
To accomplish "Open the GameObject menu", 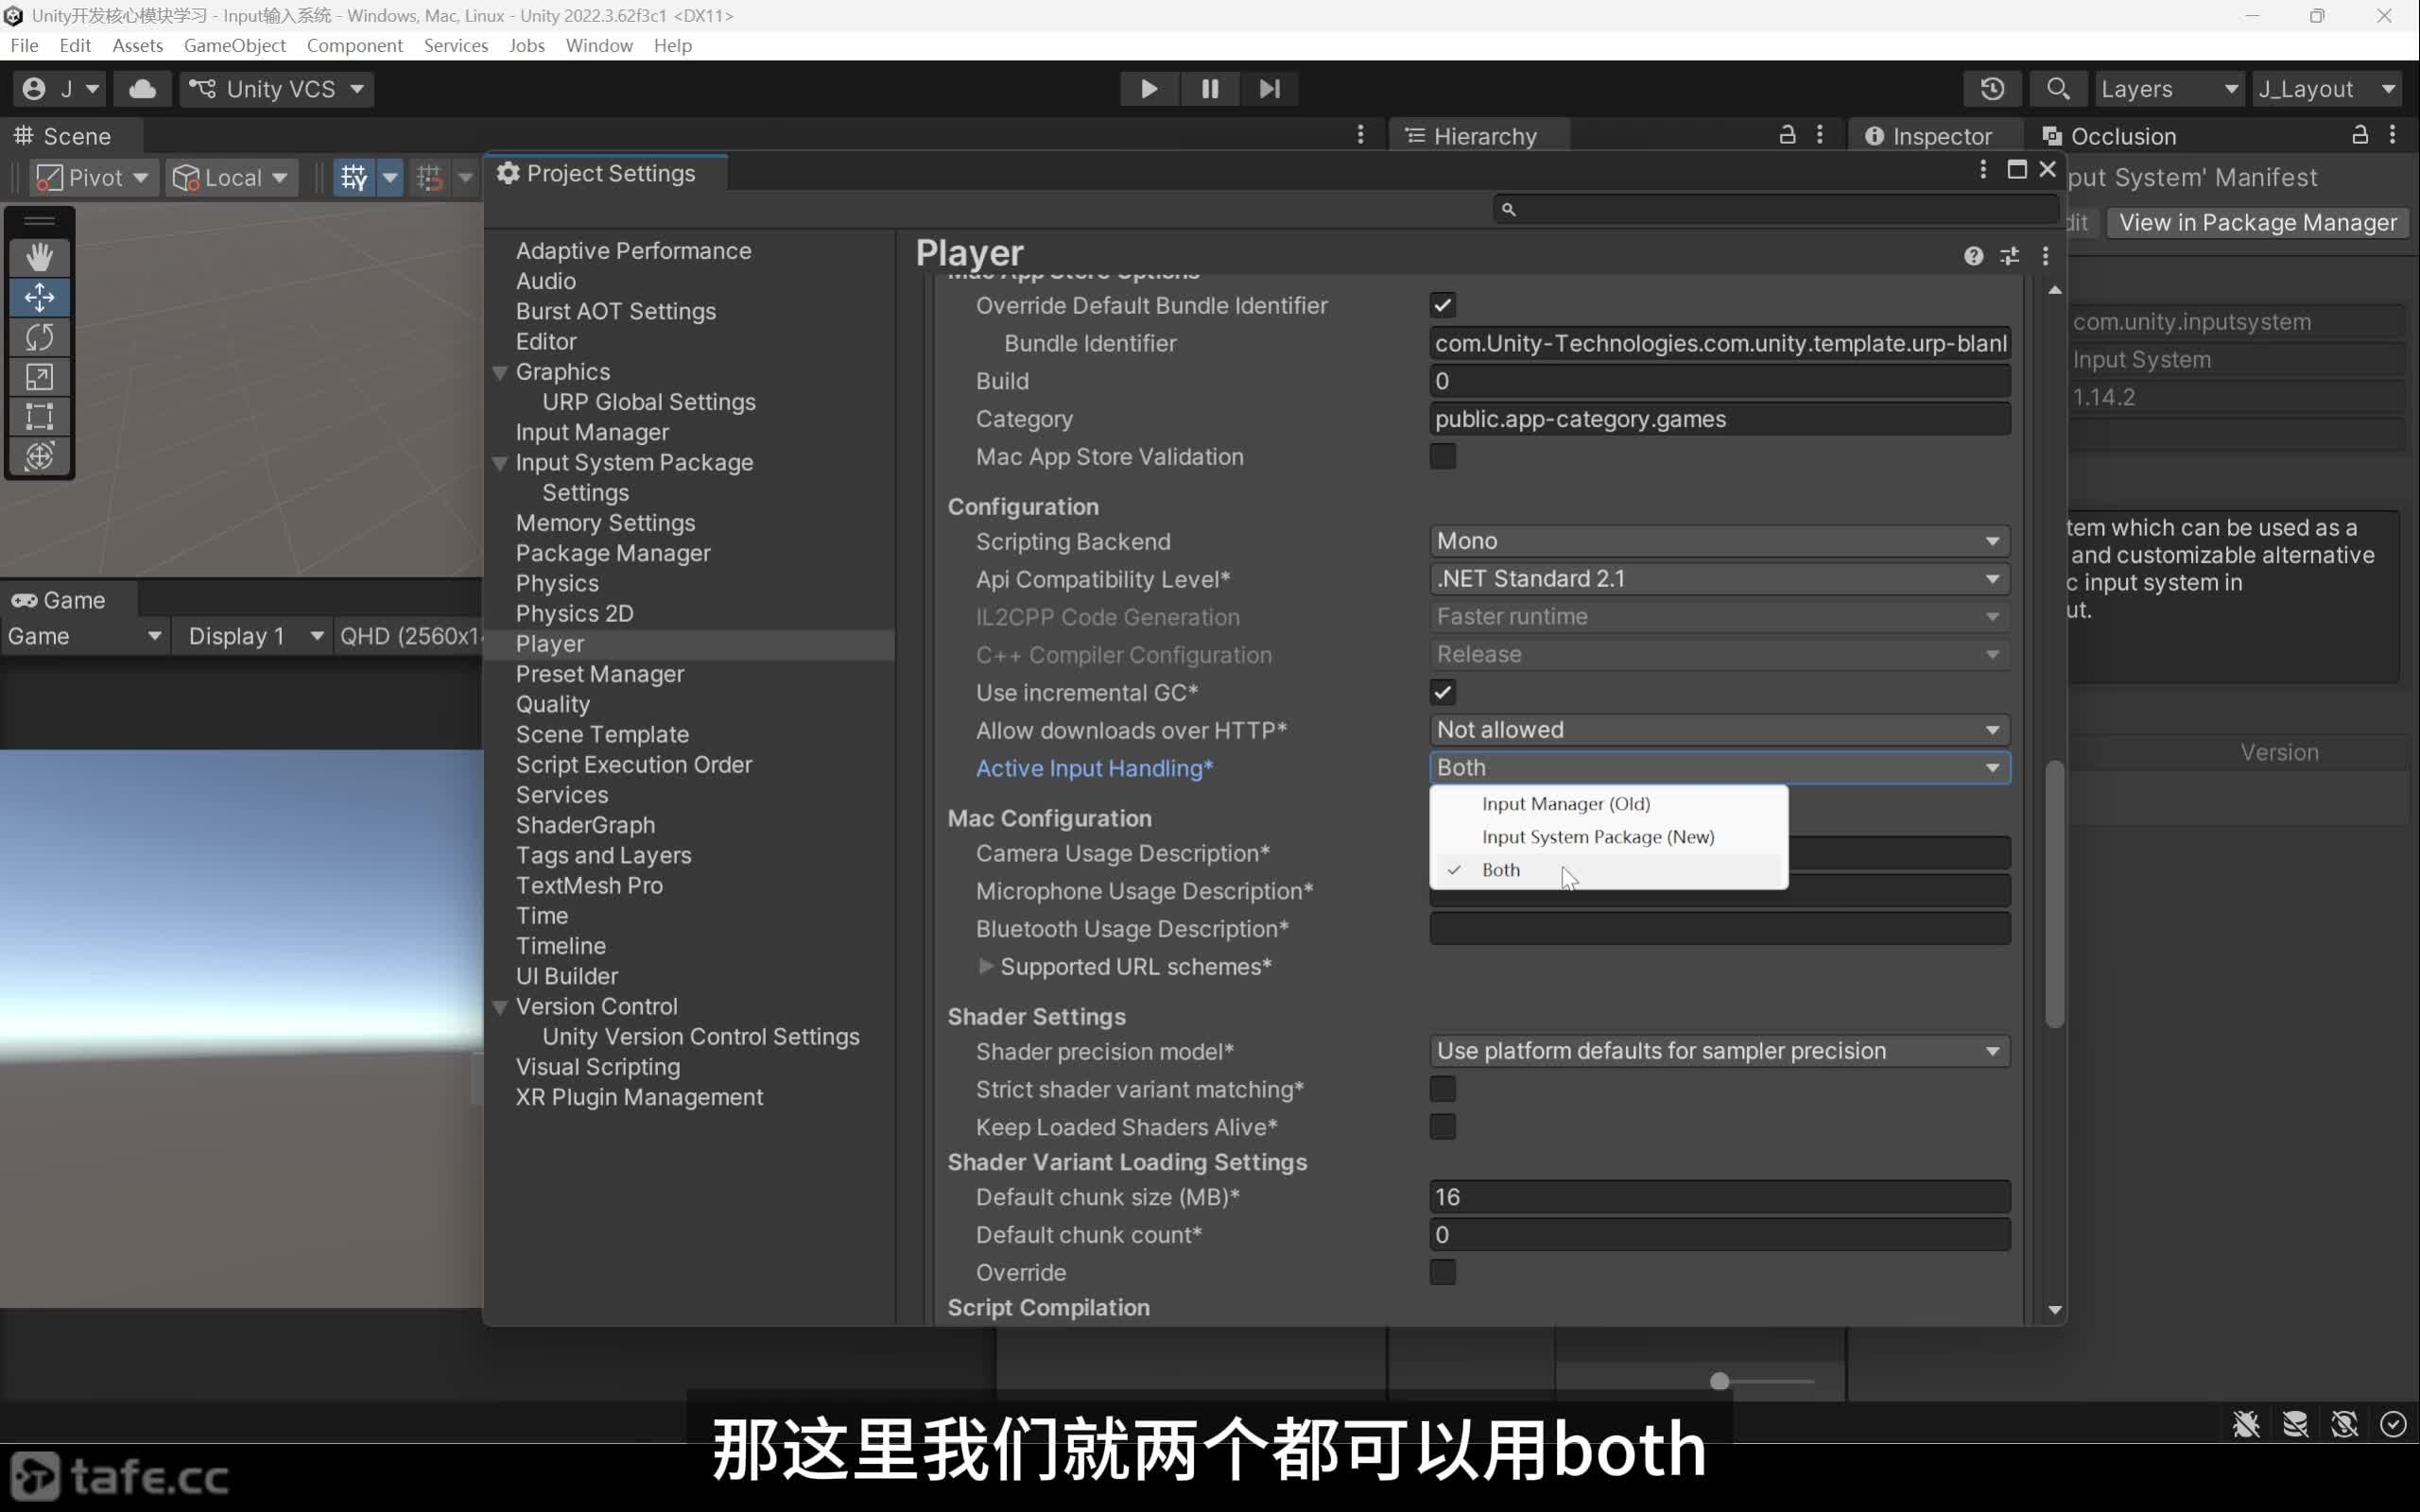I will [235, 45].
